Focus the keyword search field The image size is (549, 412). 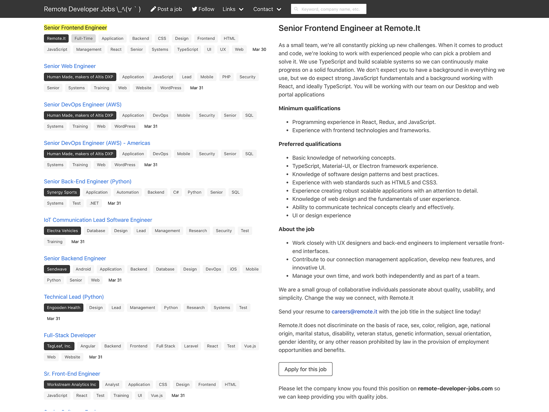329,9
